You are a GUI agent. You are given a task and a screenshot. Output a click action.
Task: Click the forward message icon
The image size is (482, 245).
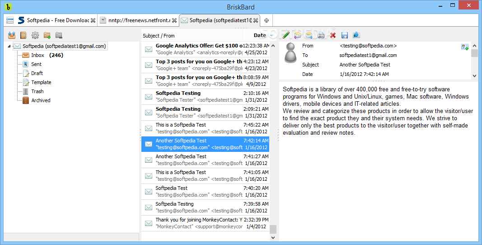coord(309,35)
